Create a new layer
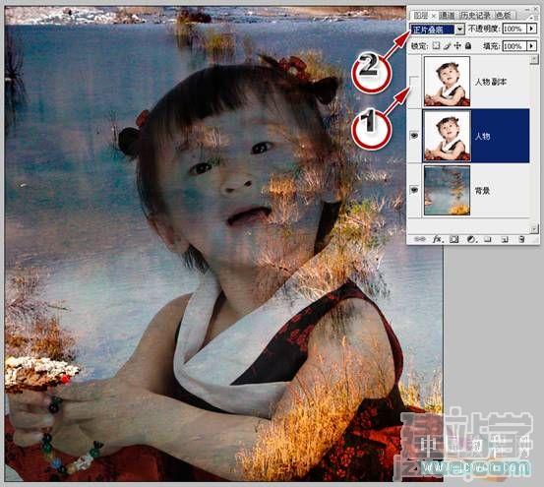Image resolution: width=544 pixels, height=487 pixels. [x=506, y=239]
